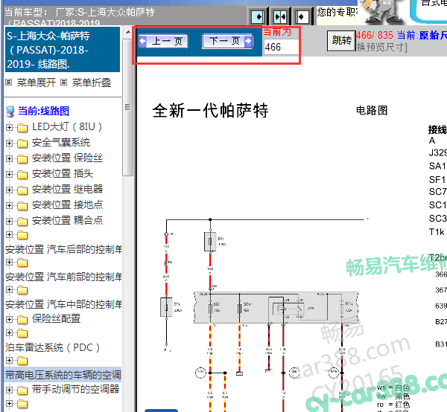Viewport: 447px width, 412px height.
Task: Select 泊车雷达系统 (PDC) entry
Action: [52, 348]
